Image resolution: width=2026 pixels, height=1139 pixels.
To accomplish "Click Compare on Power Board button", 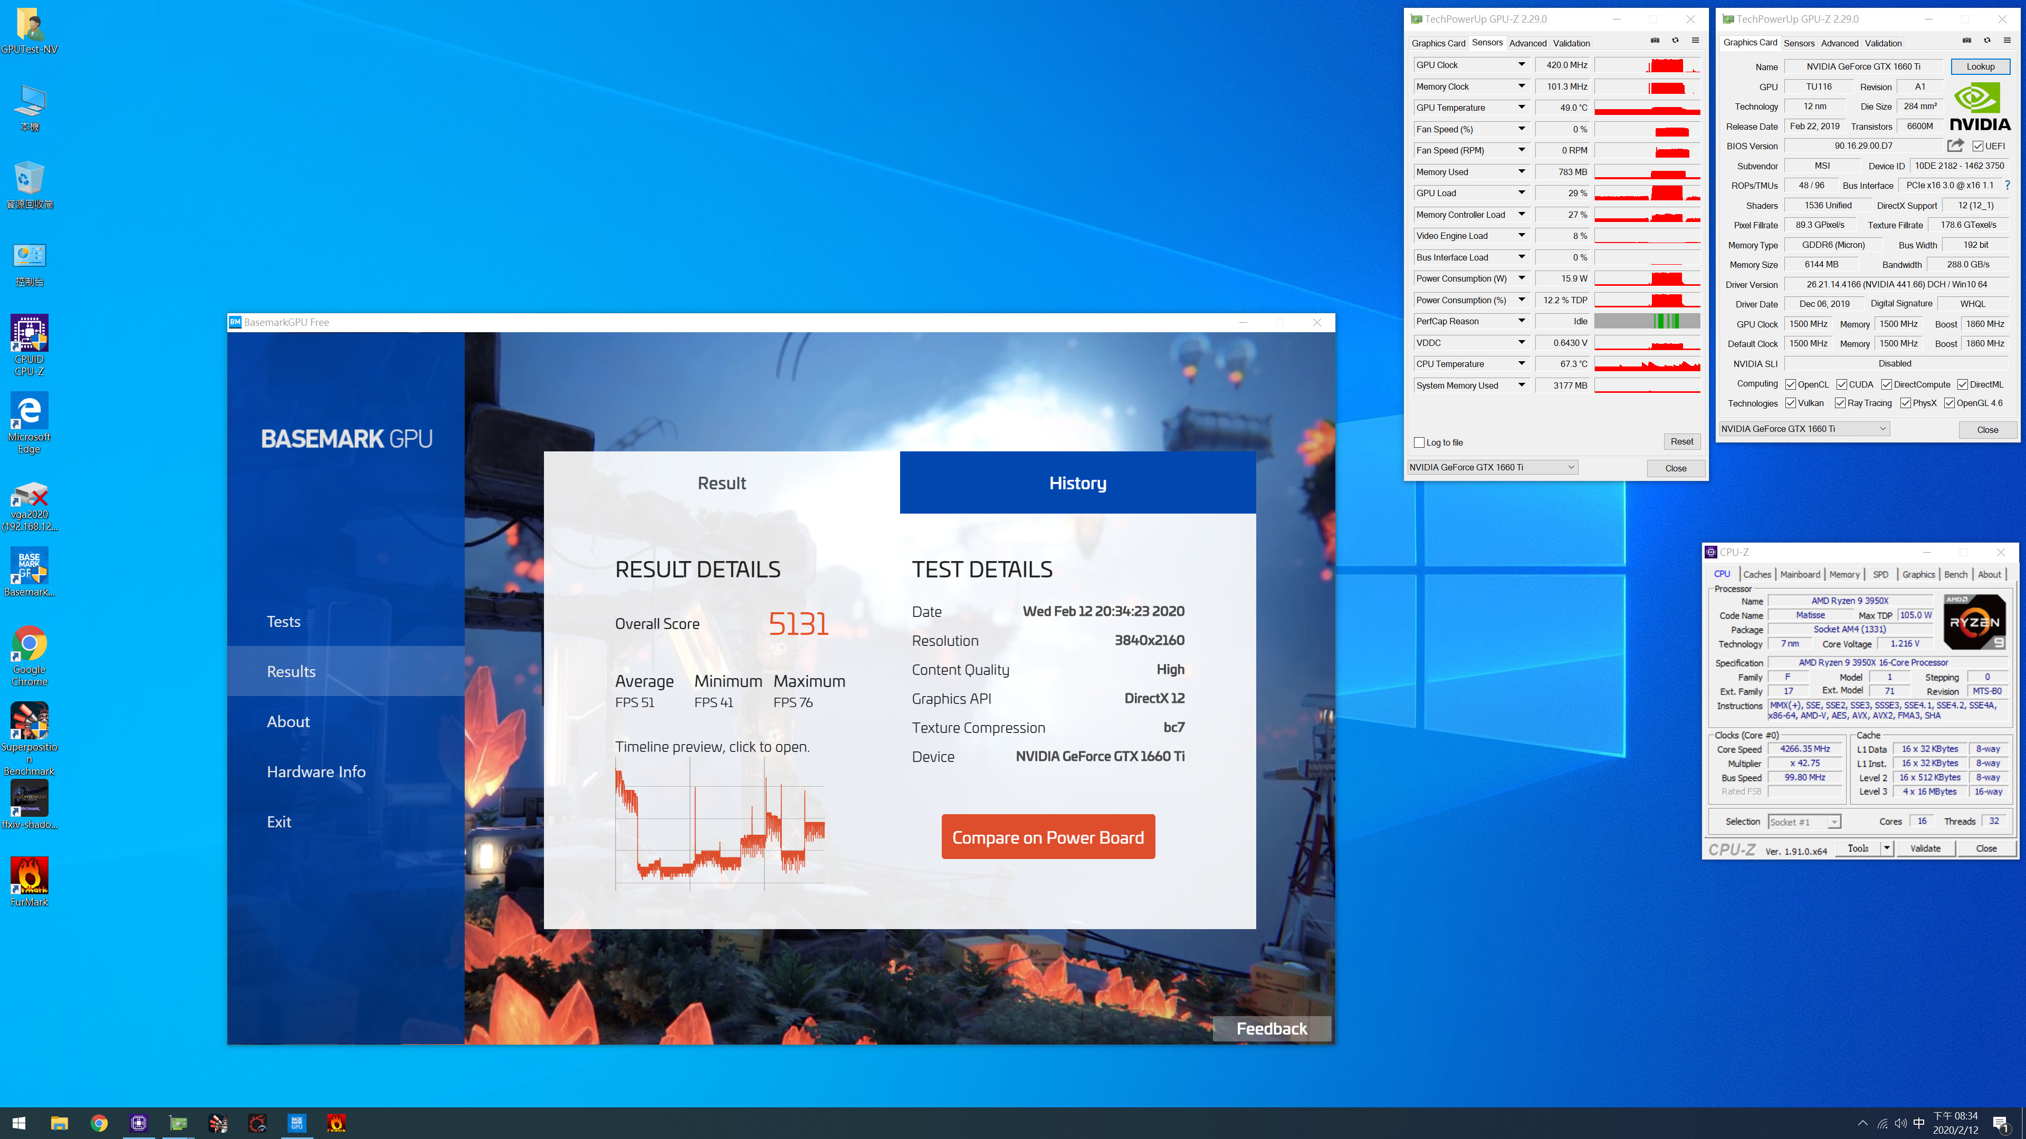I will [1048, 837].
